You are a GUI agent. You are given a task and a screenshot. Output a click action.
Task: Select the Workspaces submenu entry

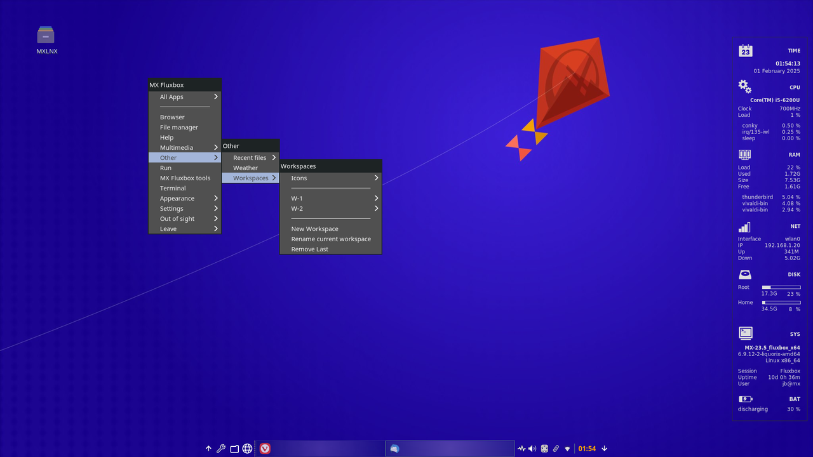pyautogui.click(x=250, y=178)
